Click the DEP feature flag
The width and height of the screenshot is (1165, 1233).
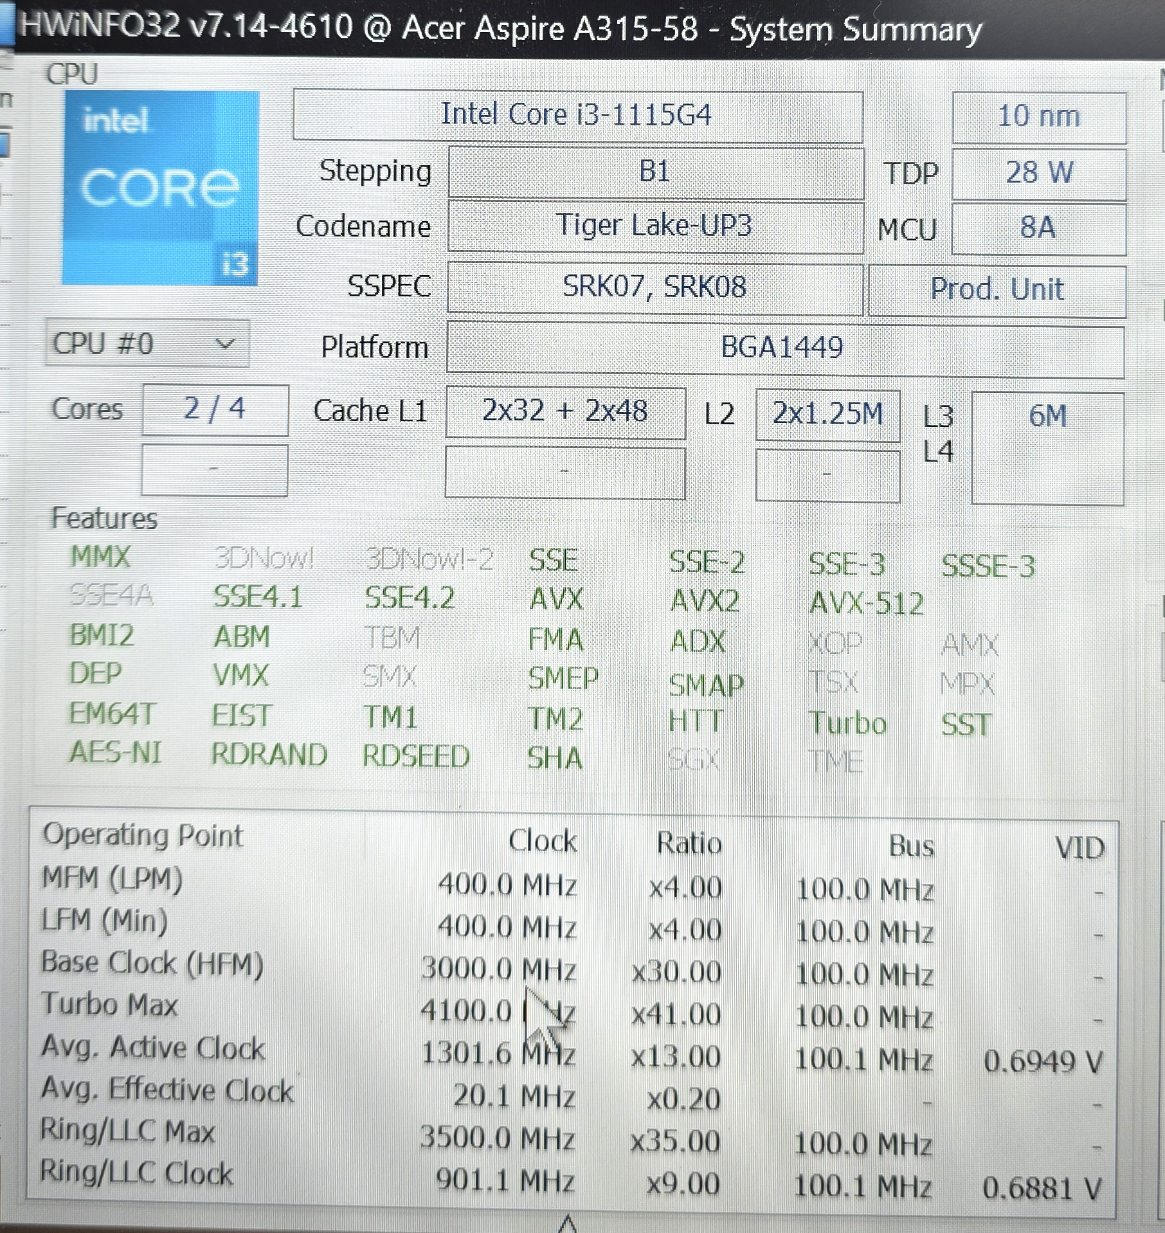point(95,674)
